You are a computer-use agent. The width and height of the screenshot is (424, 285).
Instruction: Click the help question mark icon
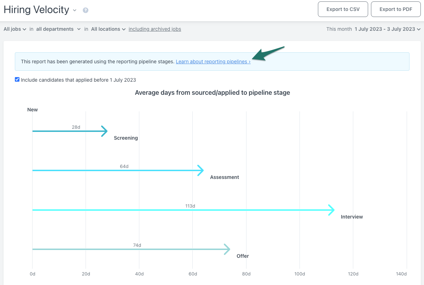[x=86, y=10]
